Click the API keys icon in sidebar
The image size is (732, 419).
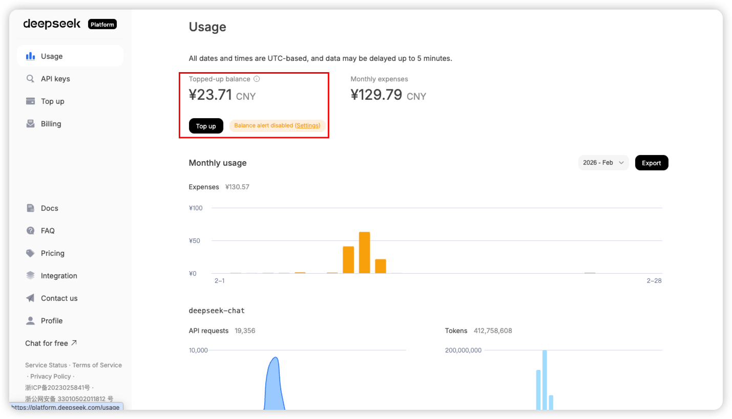click(31, 79)
